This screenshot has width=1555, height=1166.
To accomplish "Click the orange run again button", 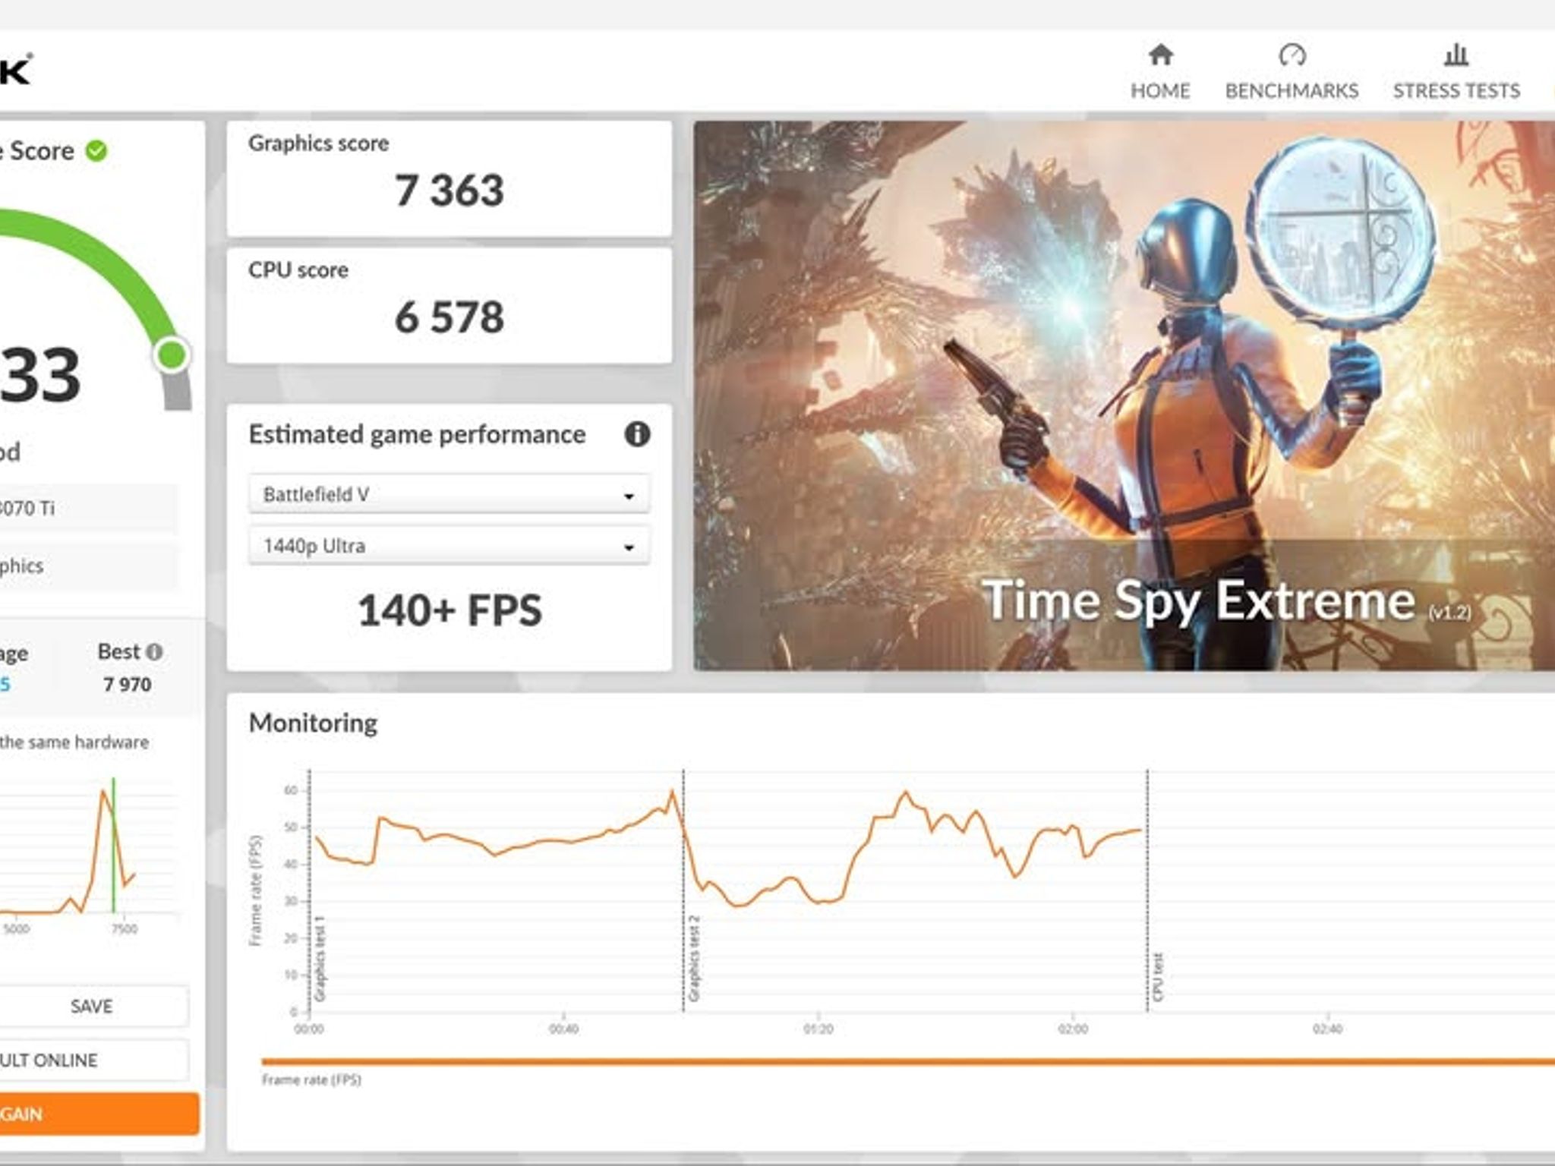I will (x=98, y=1114).
